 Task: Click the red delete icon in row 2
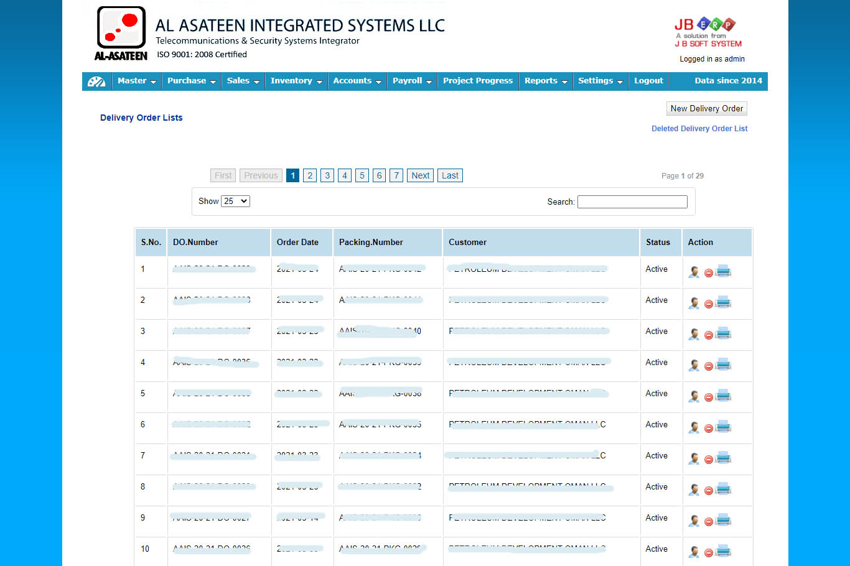(708, 304)
